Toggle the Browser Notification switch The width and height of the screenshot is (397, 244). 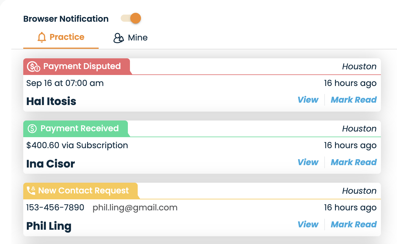131,18
